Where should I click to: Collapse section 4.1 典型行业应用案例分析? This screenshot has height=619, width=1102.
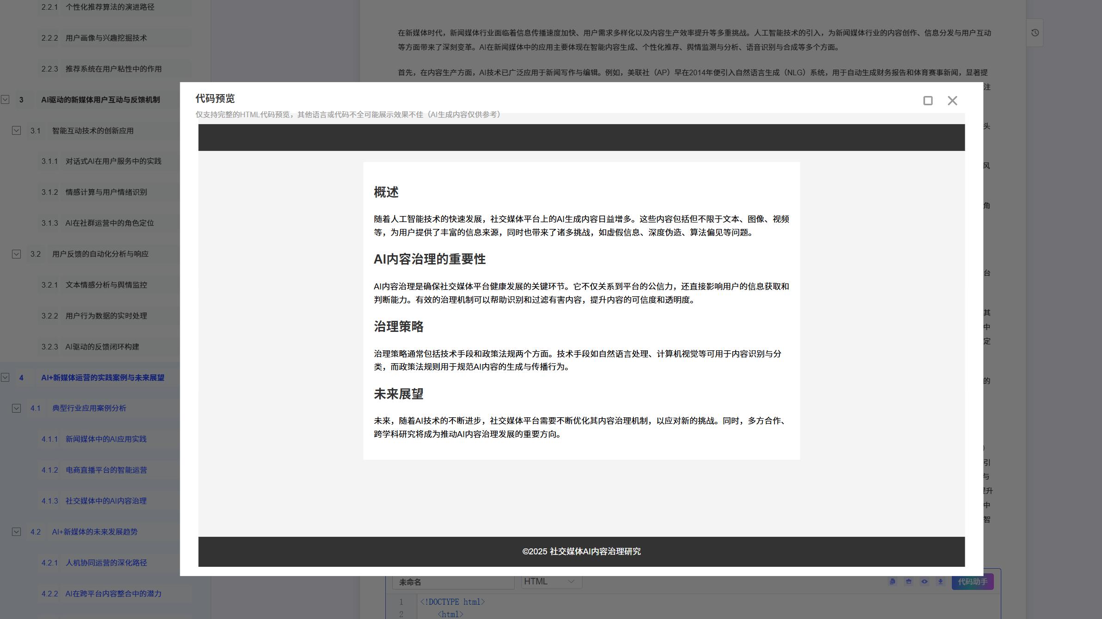click(16, 409)
